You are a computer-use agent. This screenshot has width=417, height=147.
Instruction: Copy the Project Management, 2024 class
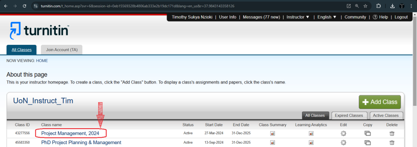(368, 134)
